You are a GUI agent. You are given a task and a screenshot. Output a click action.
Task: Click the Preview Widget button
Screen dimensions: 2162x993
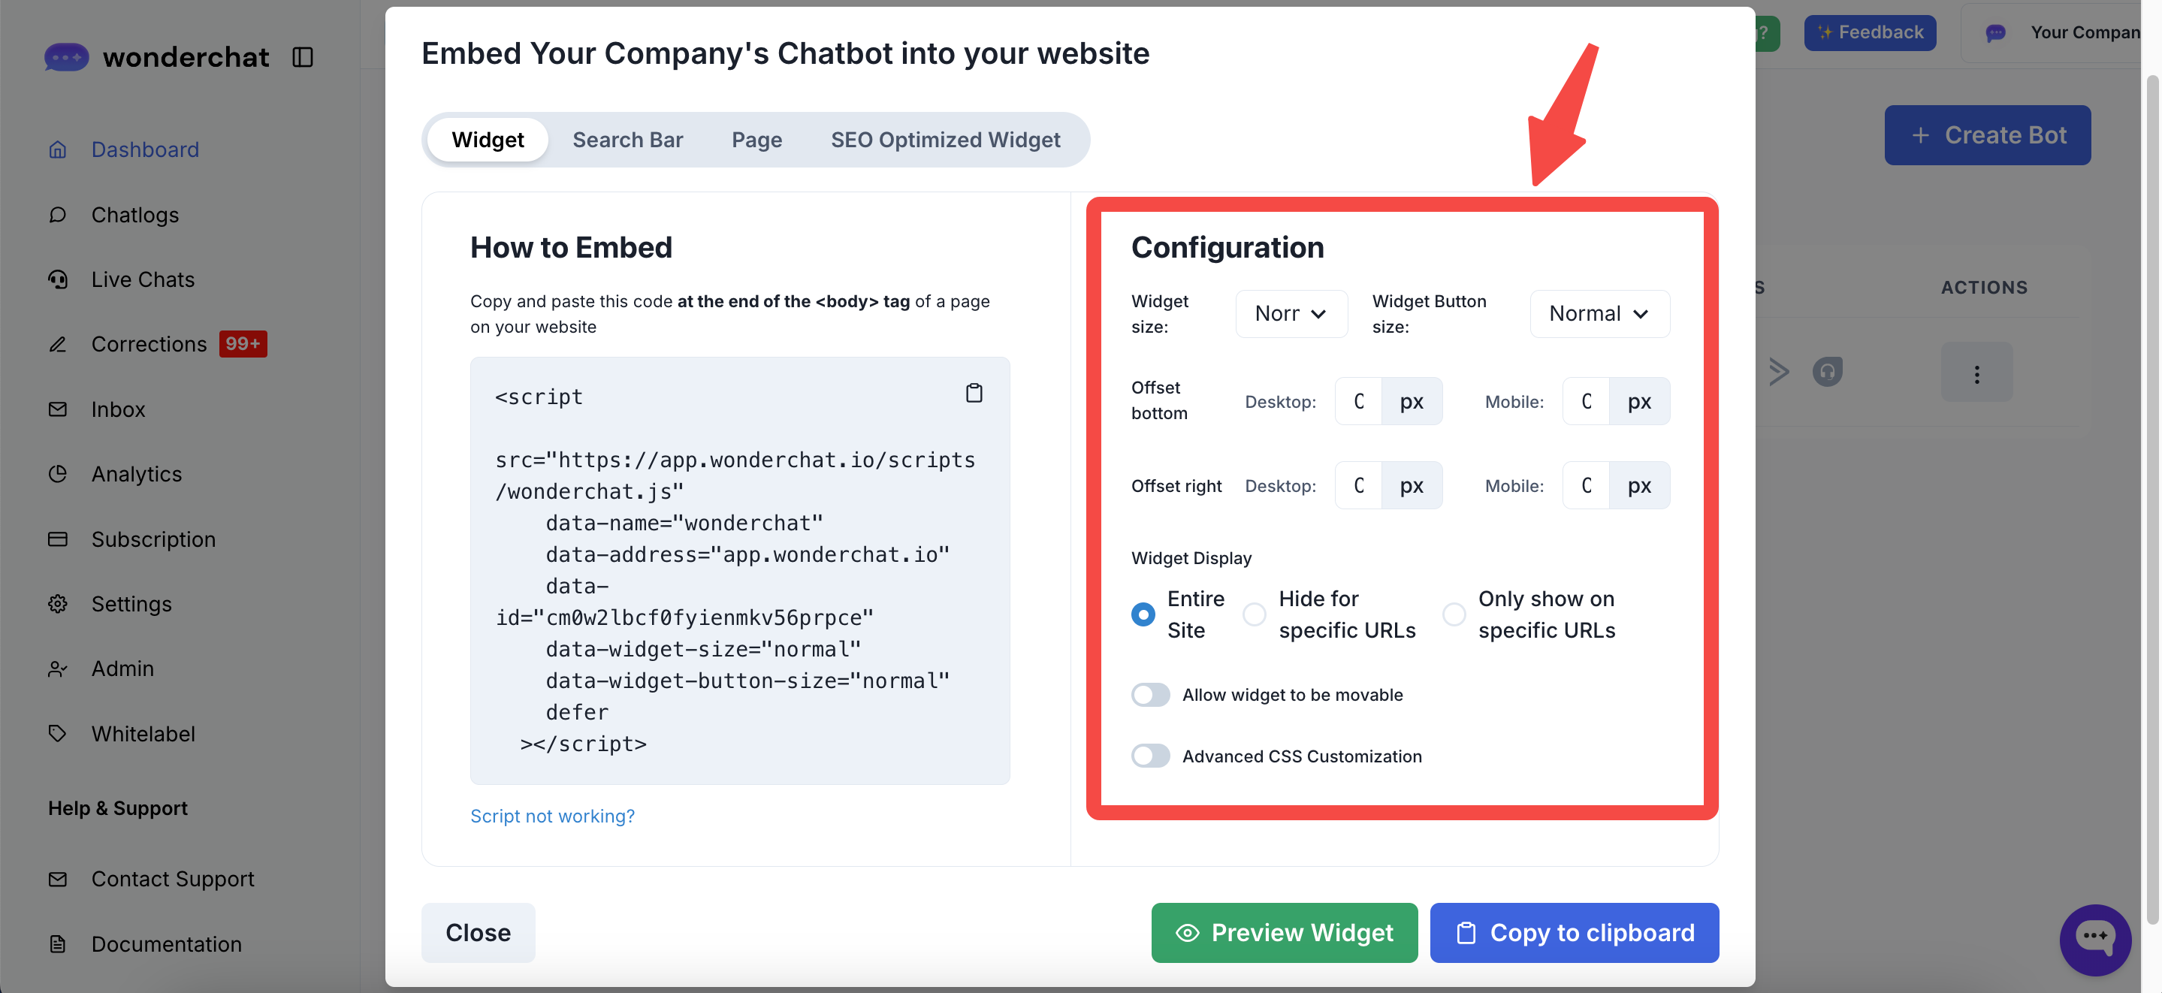[1284, 933]
